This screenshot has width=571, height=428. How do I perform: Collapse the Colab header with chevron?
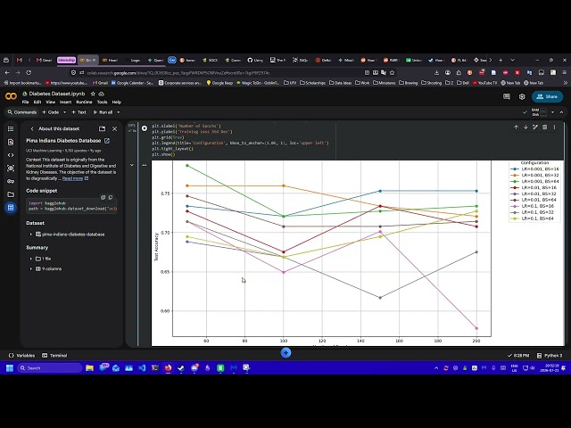coord(561,112)
